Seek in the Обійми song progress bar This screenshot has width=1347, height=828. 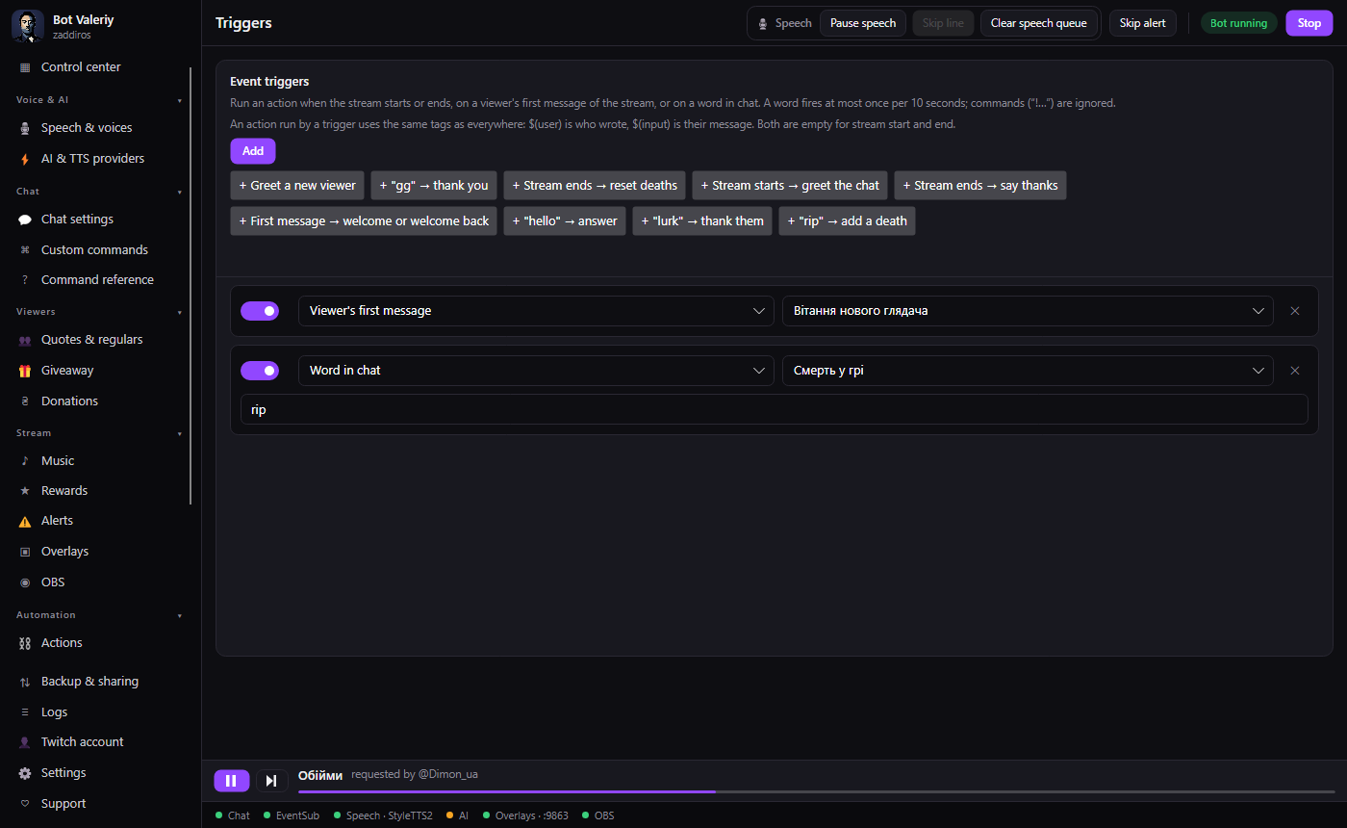coord(817,791)
